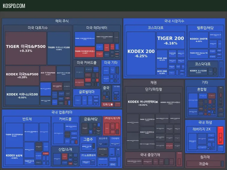227x170 pixels.
Task: Open the red 인도/신흥 tile
Action: (x=108, y=104)
